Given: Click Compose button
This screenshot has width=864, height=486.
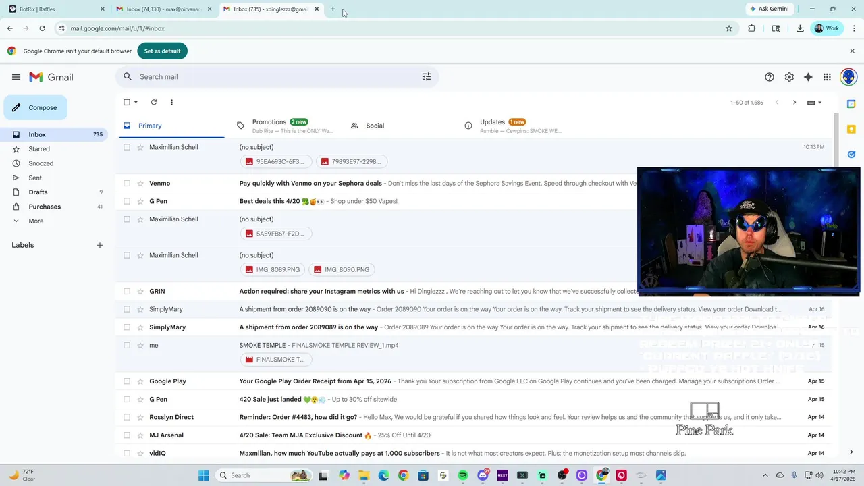Looking at the screenshot, I should click(36, 108).
